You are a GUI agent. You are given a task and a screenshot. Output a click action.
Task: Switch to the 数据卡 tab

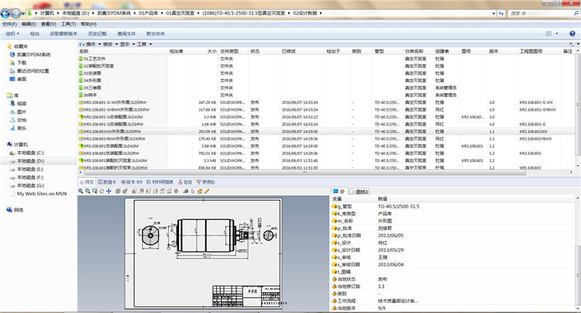click(107, 181)
